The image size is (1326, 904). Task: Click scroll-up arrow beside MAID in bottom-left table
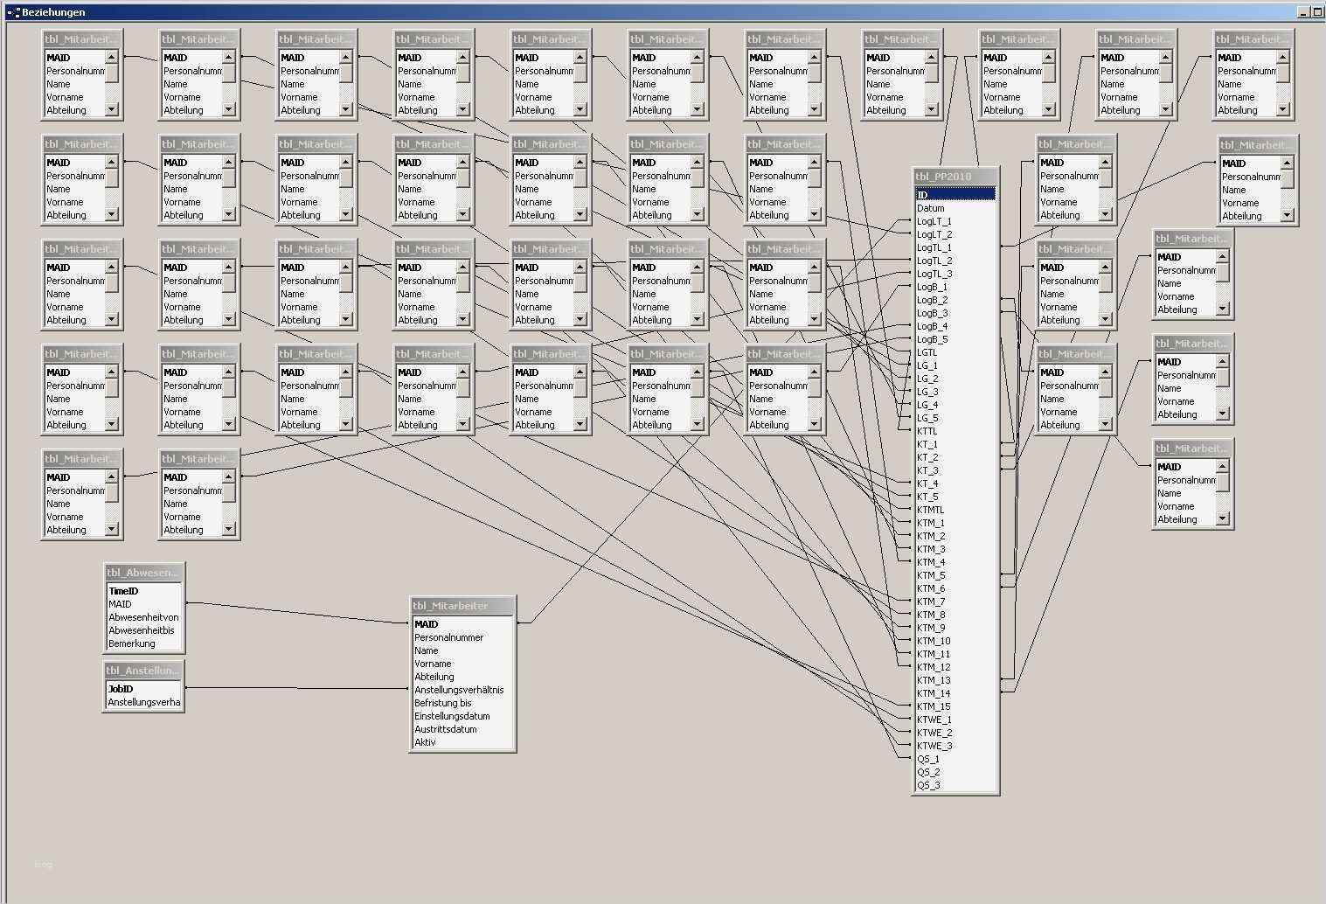(112, 477)
